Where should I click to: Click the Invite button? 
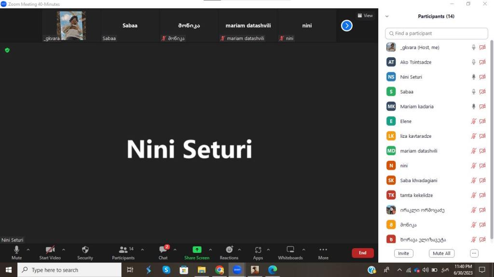(403, 253)
